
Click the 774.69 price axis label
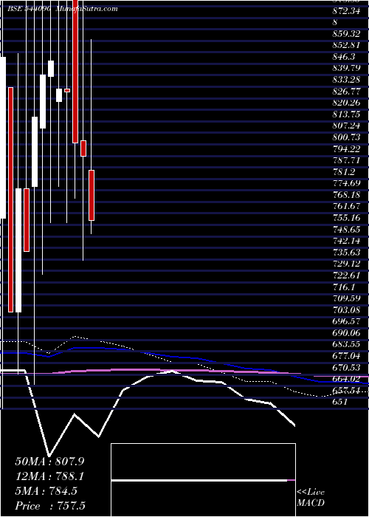(345, 183)
